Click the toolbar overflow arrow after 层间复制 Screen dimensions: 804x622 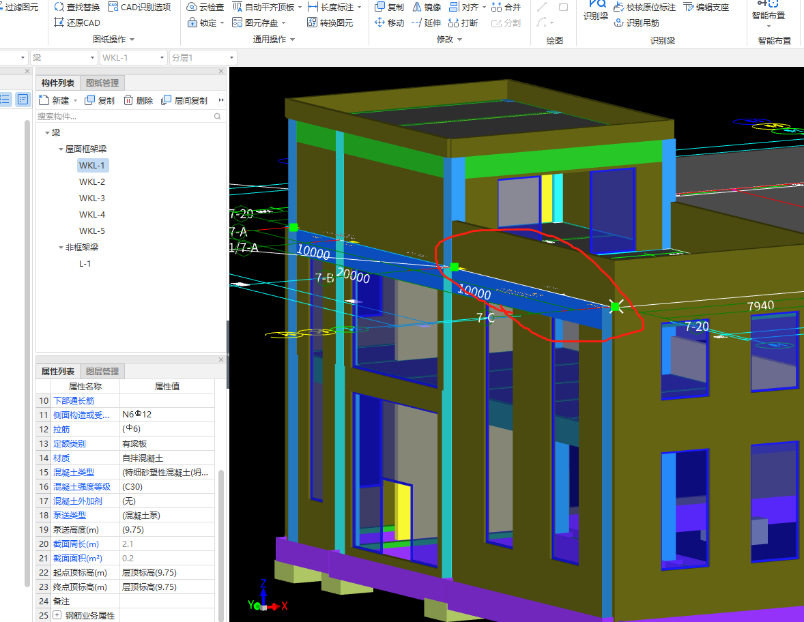coord(221,100)
